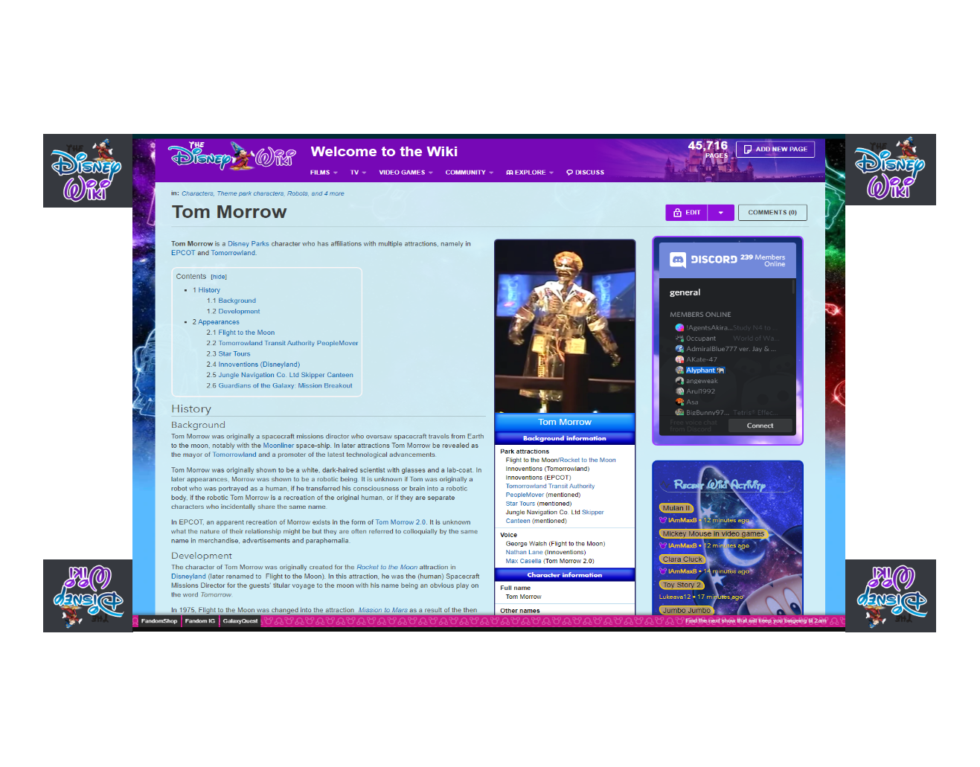Open FandomShop in bottom bar
Viewport: 980px width, 767px height.
[159, 621]
